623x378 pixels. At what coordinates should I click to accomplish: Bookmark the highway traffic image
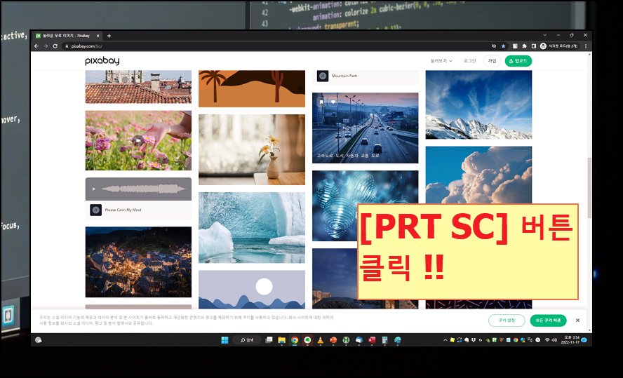(x=321, y=102)
